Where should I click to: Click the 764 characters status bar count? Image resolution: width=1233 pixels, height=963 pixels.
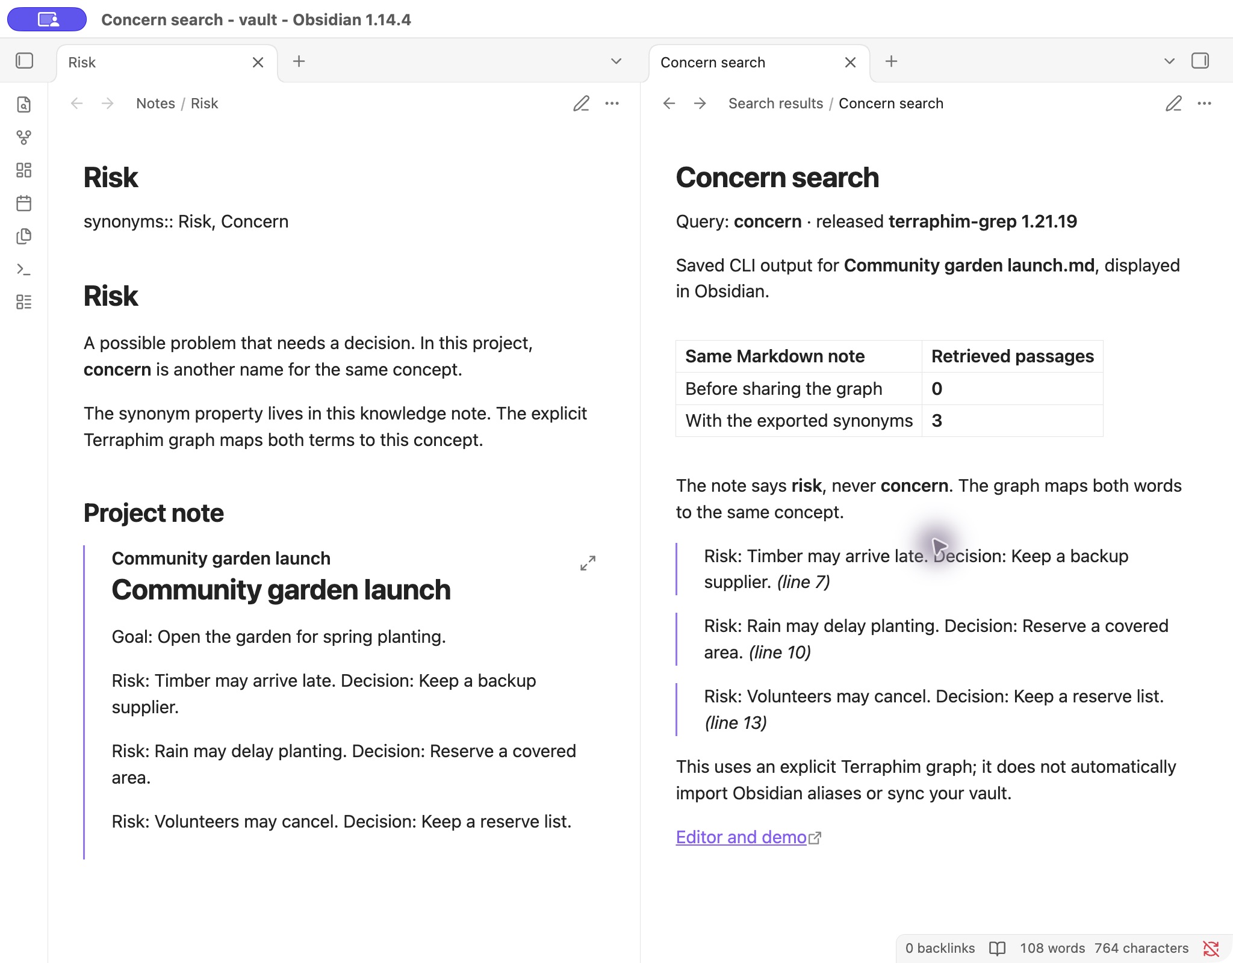pyautogui.click(x=1141, y=949)
